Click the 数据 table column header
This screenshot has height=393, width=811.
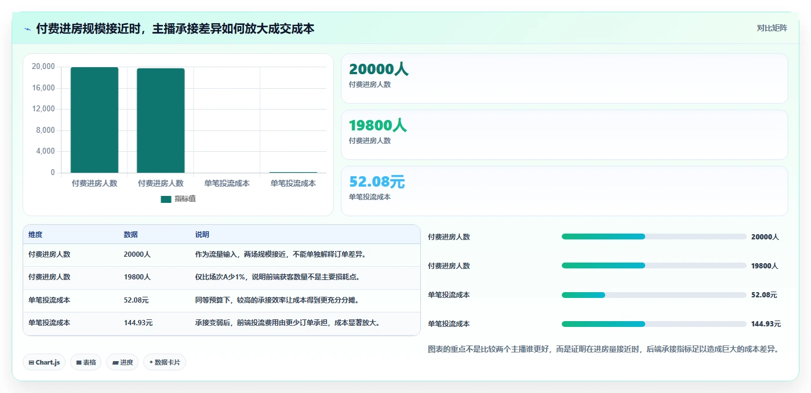(130, 235)
